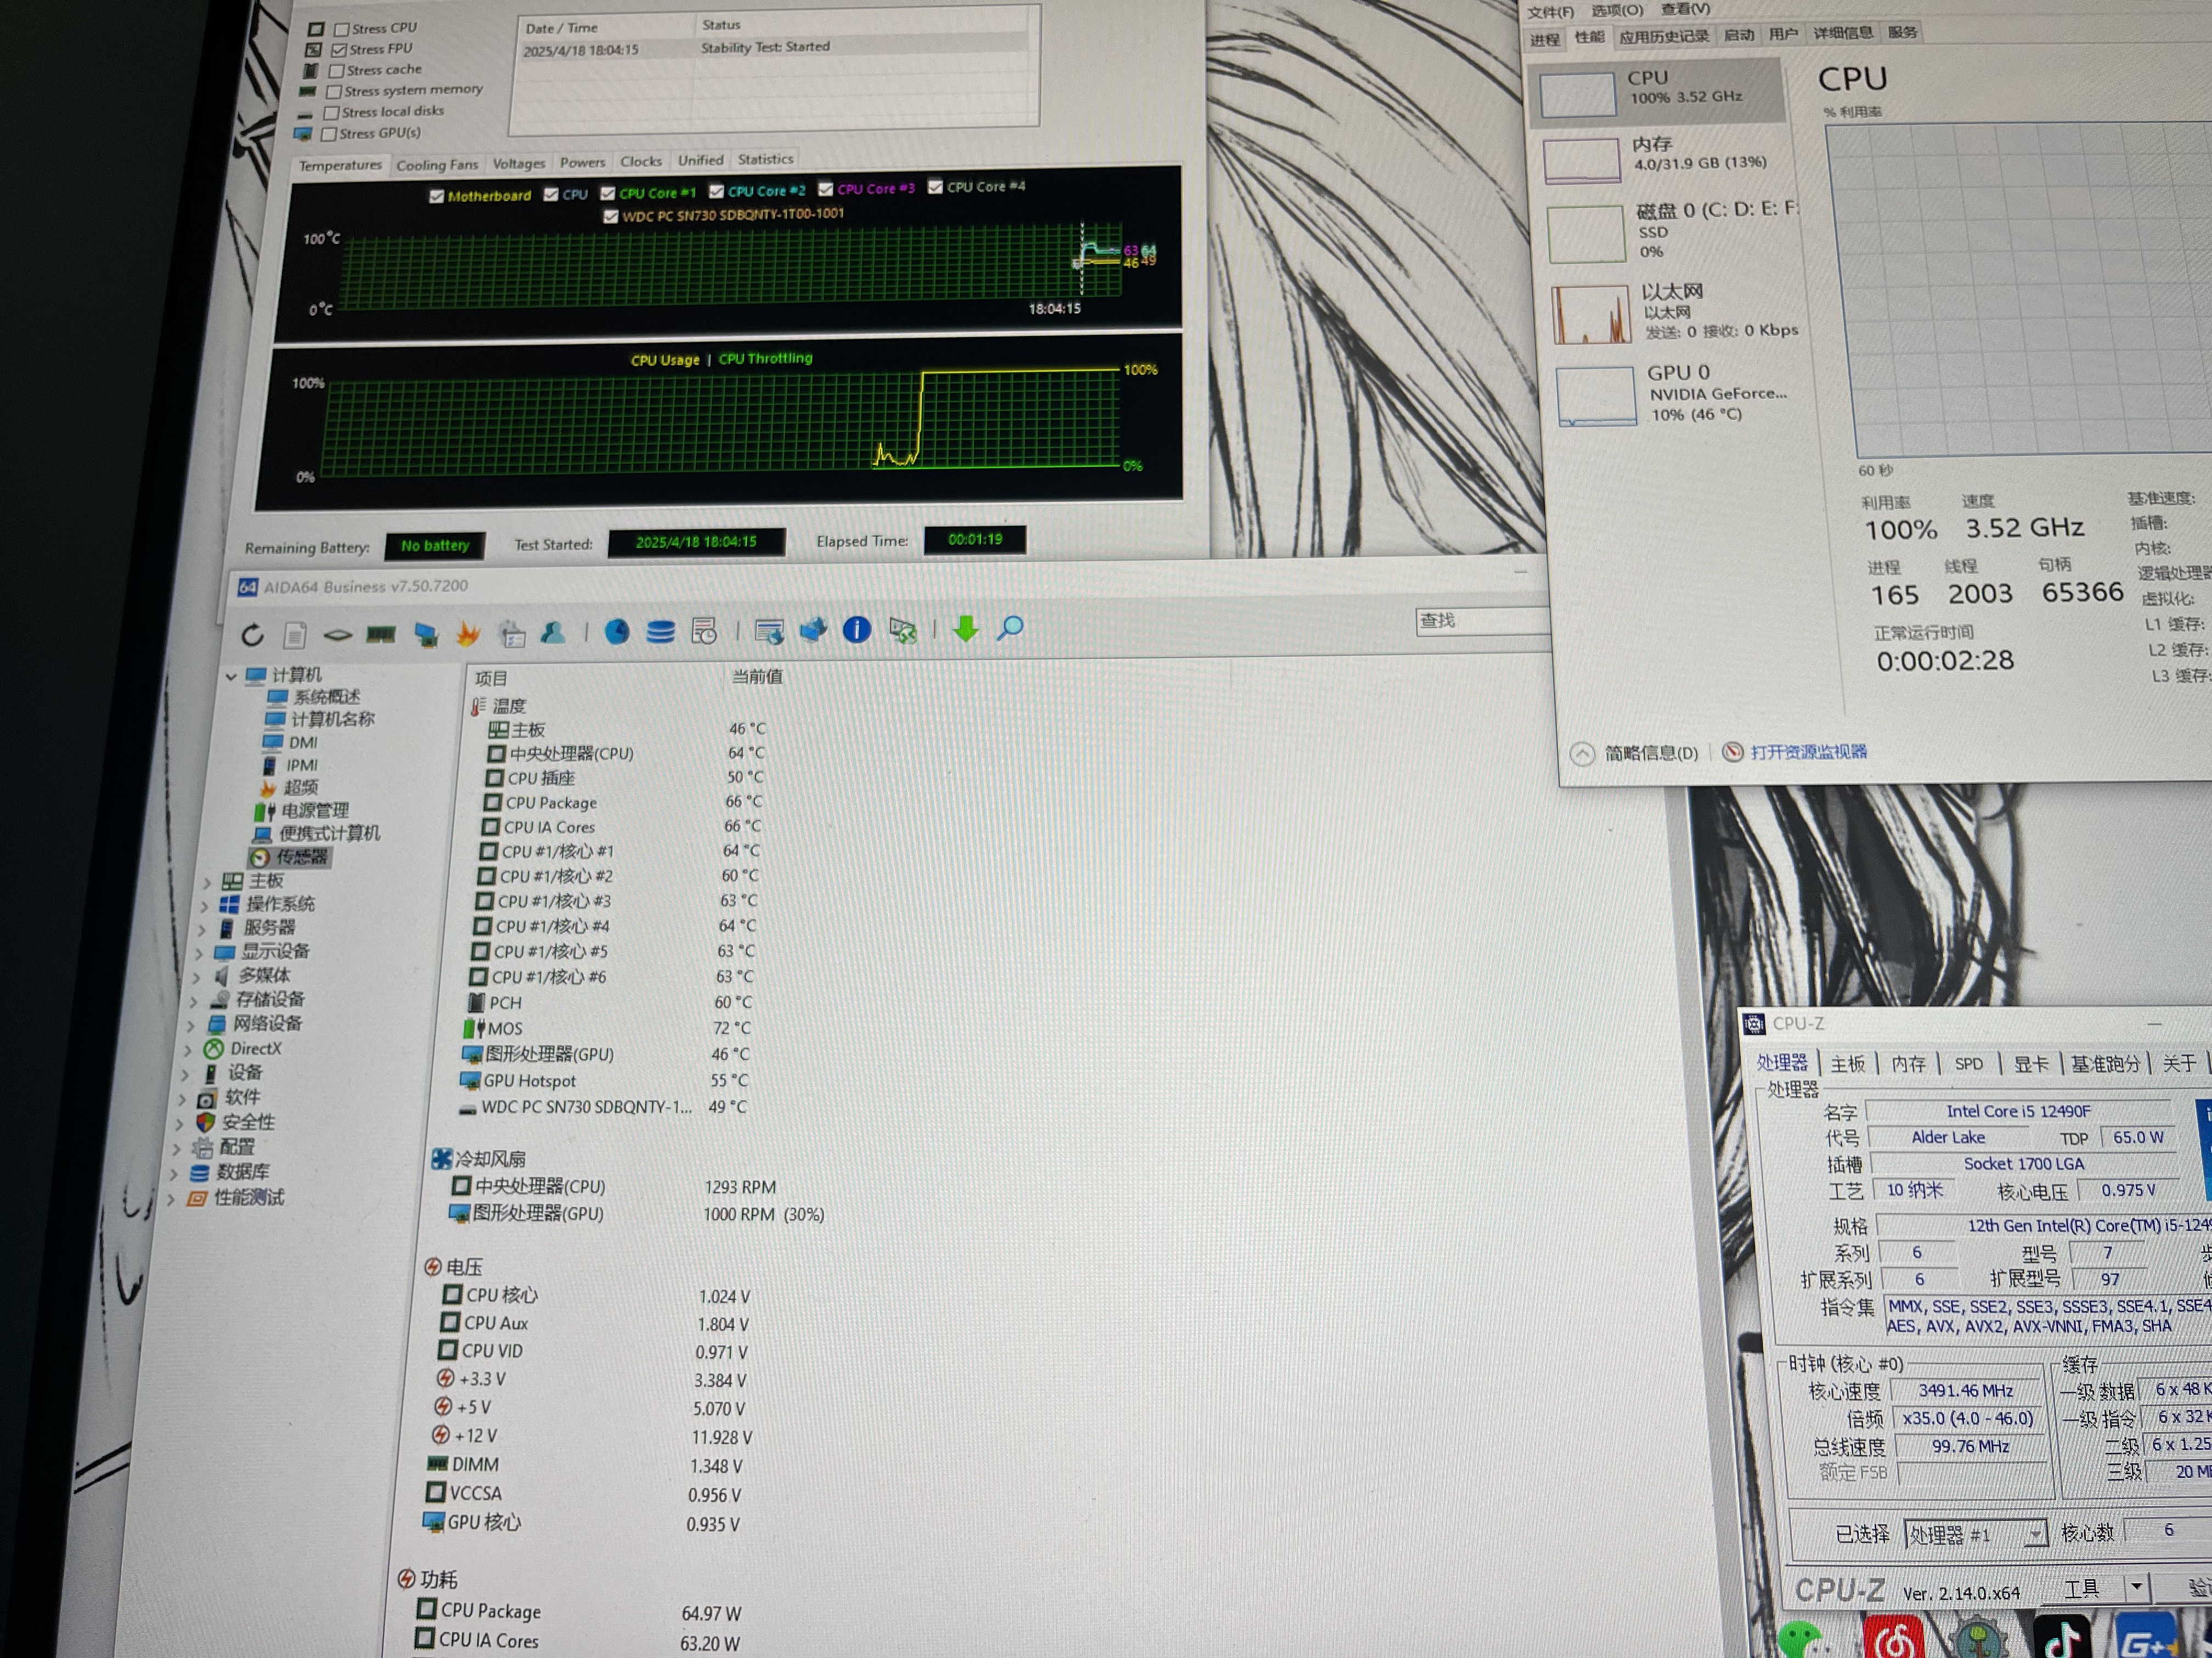Open the stability test flame icon

[x=468, y=633]
